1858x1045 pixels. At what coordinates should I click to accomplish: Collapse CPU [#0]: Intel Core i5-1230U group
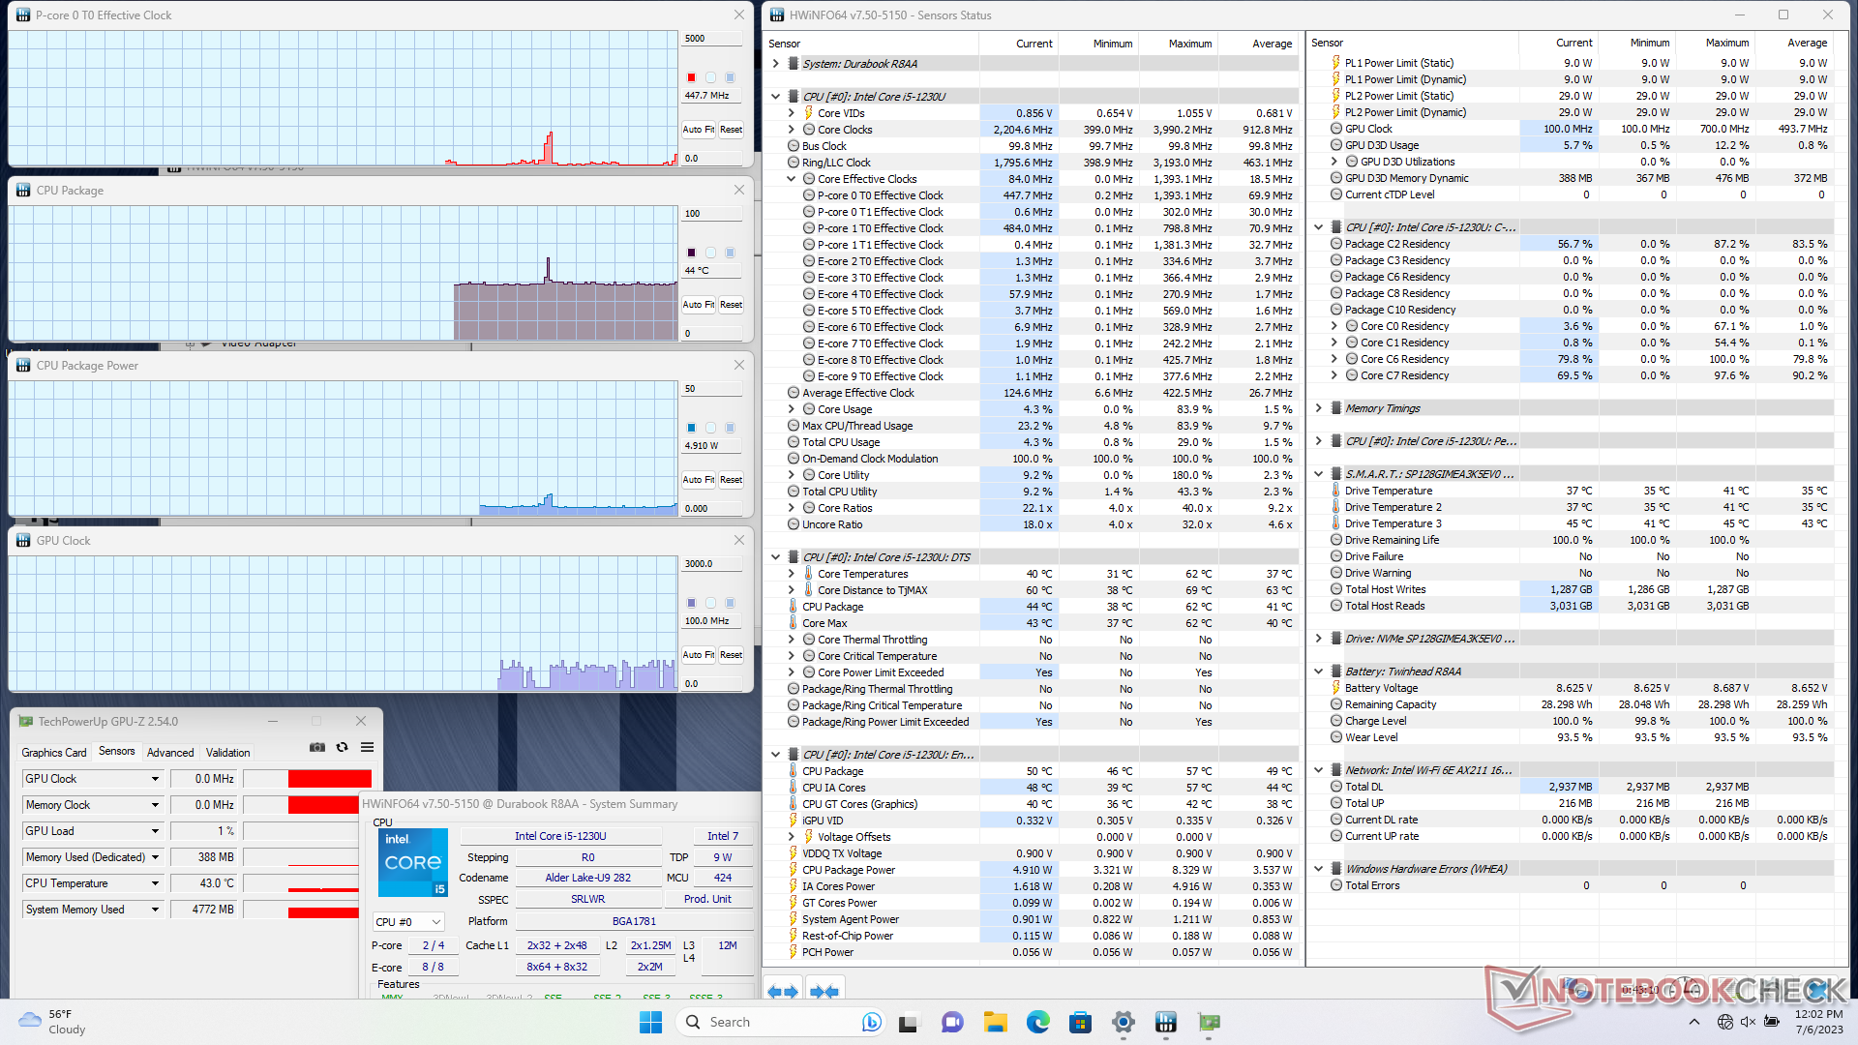(x=775, y=97)
